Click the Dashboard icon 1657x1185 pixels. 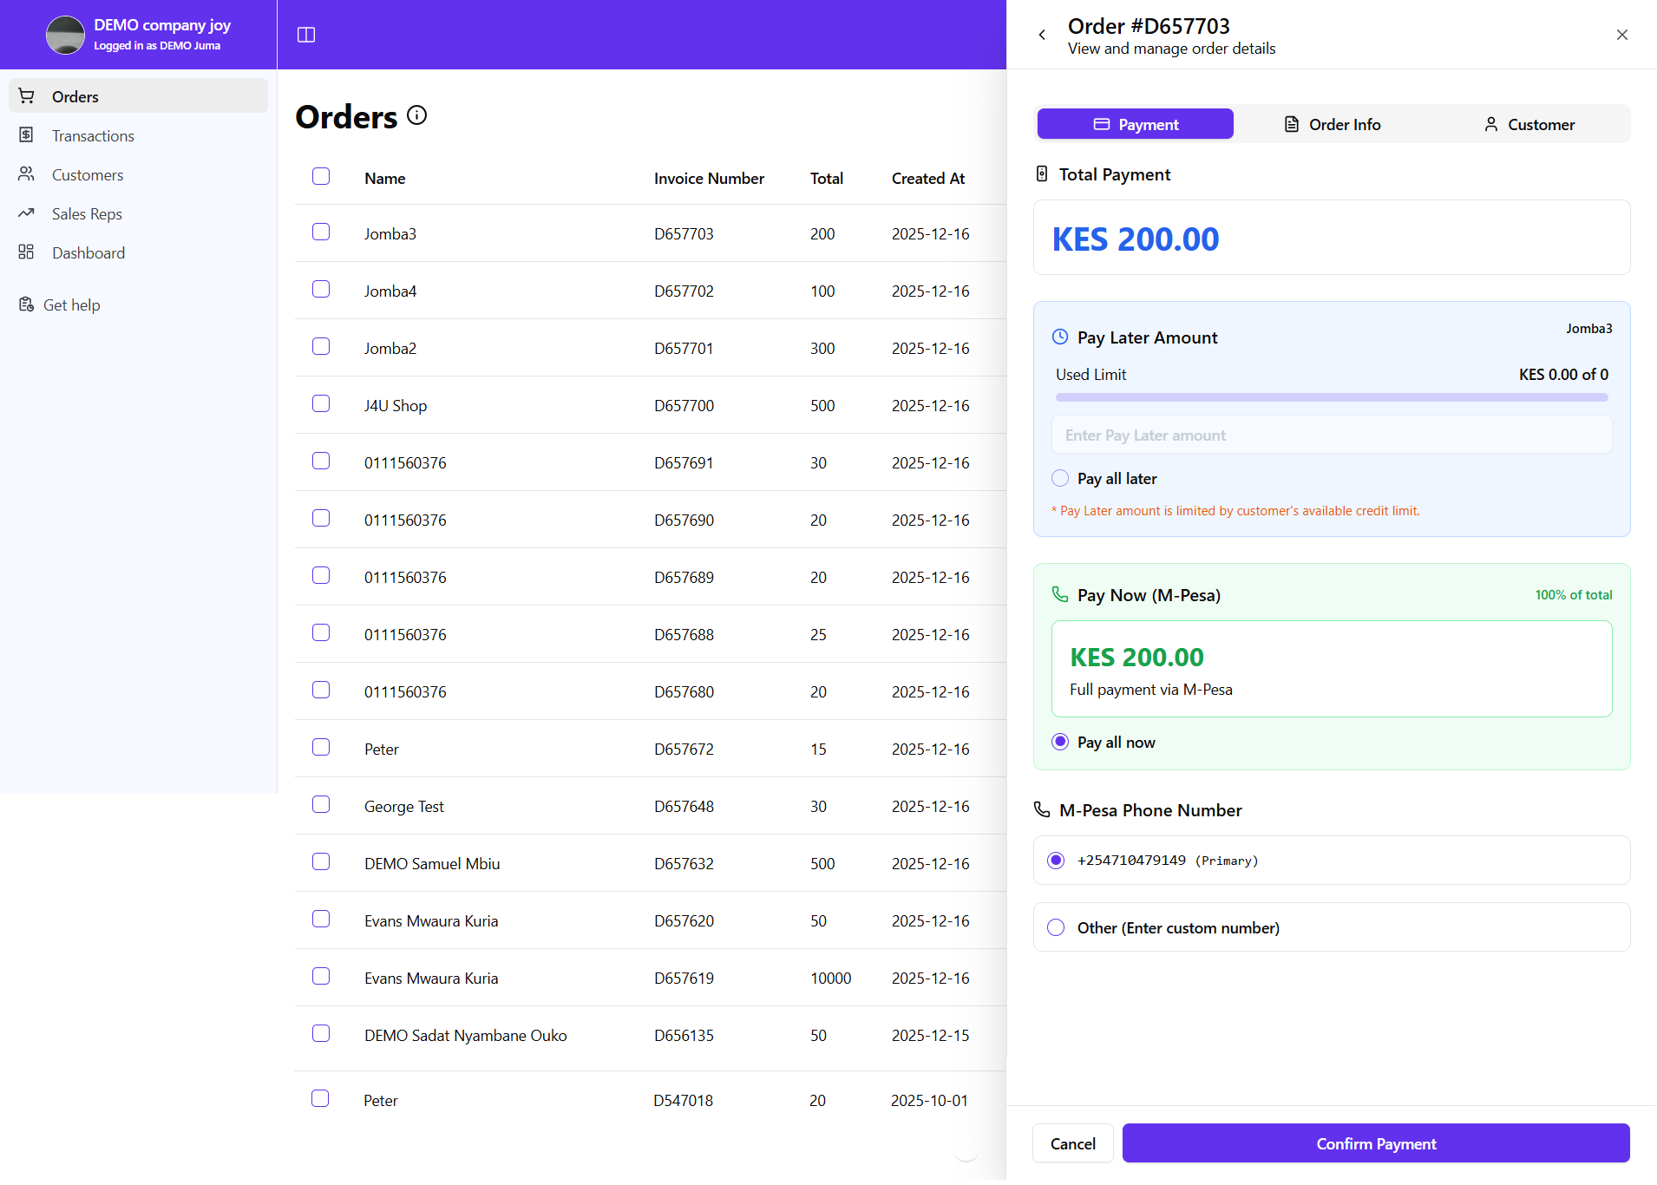coord(26,252)
